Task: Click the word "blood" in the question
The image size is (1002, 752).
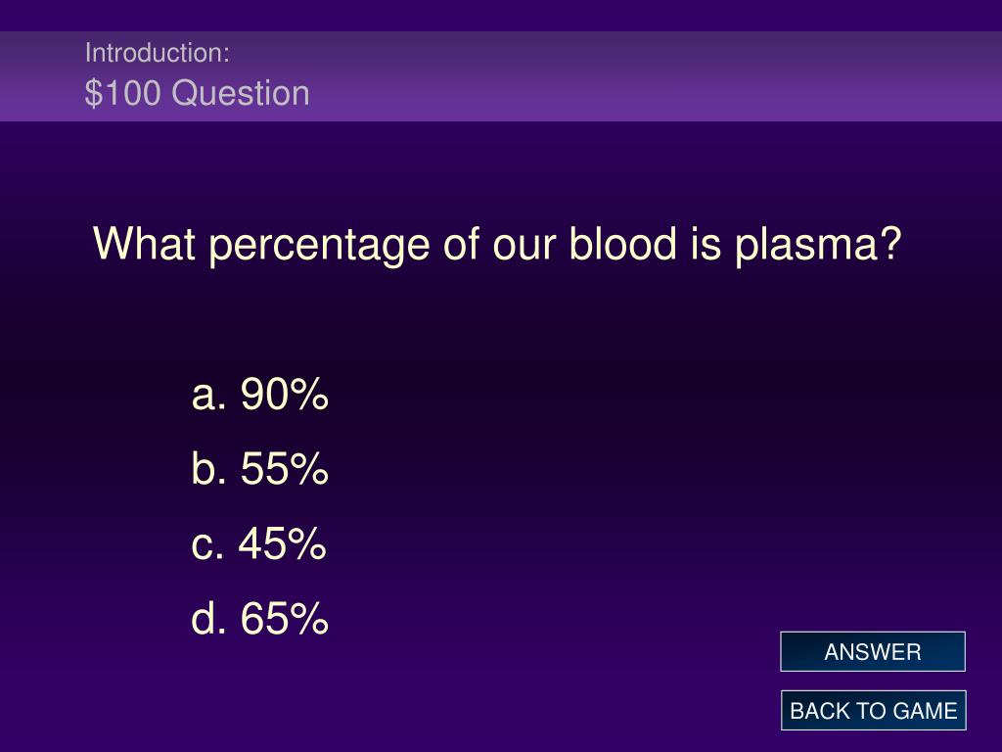Action: [623, 243]
